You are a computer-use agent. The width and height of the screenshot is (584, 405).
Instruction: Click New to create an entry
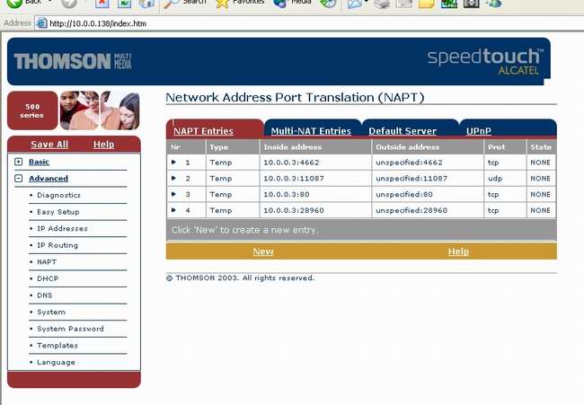coord(263,251)
